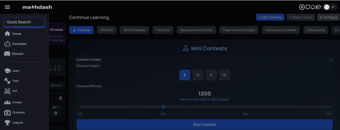Viewport: 340px width, 130px height.
Task: Open Channels in sidebar
Action: [15, 112]
